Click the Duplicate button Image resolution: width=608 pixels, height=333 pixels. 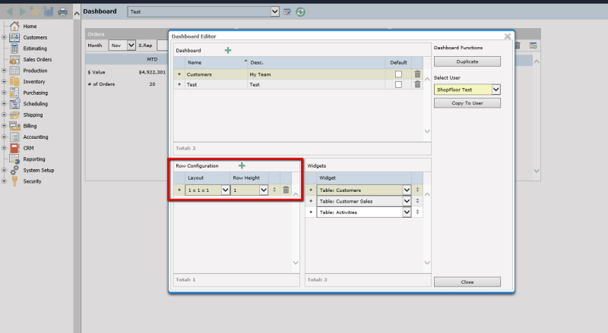click(x=467, y=61)
